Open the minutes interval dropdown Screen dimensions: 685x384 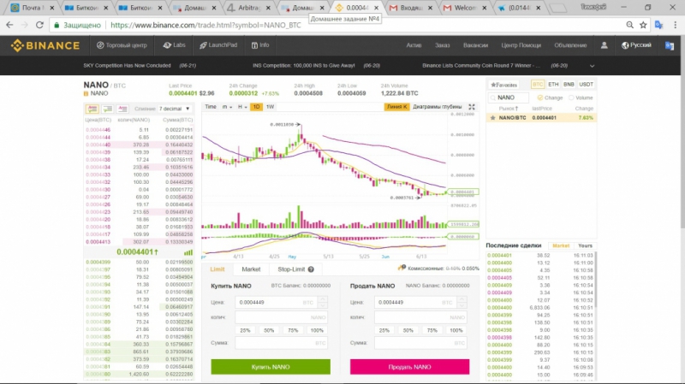click(227, 107)
